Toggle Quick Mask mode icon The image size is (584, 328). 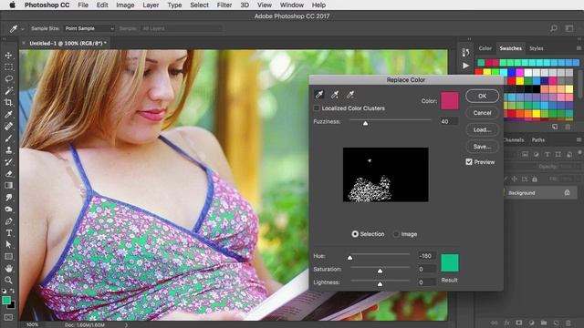coord(8,317)
